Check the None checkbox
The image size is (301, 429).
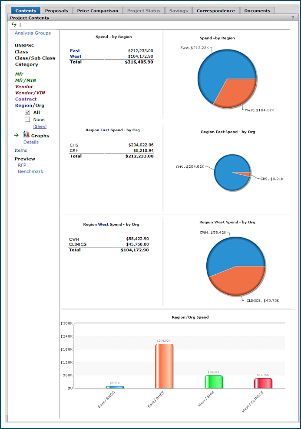(27, 119)
